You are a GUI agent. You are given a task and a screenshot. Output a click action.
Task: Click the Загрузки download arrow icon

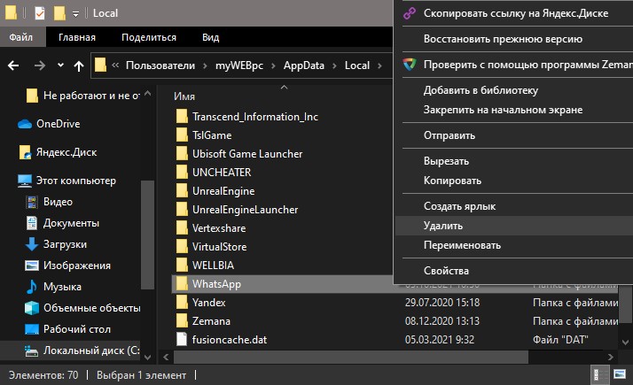(32, 244)
